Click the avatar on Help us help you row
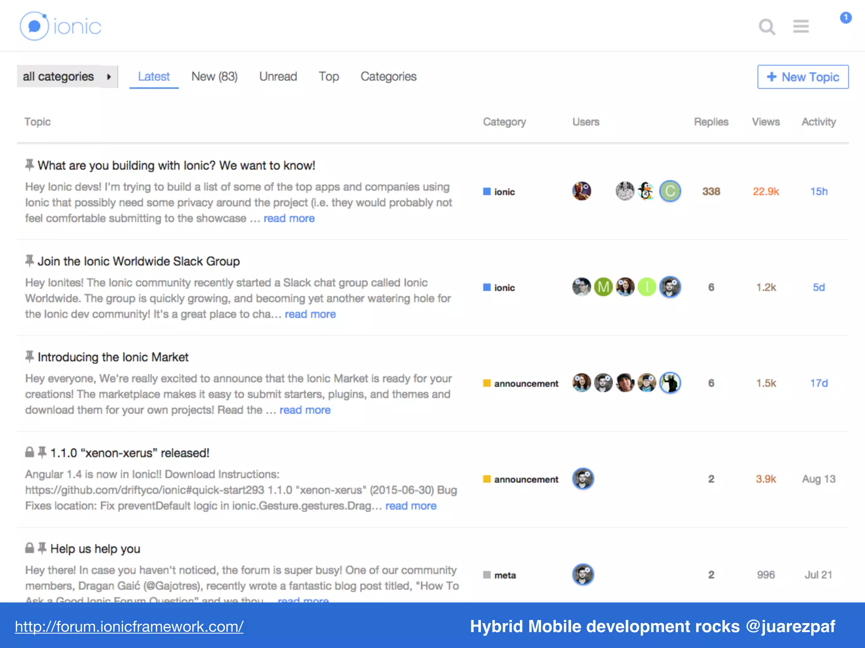The width and height of the screenshot is (865, 648). pos(583,574)
